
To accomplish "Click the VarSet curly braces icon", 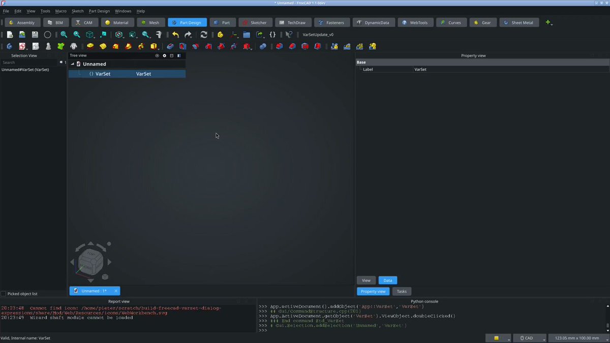I will pos(272,35).
